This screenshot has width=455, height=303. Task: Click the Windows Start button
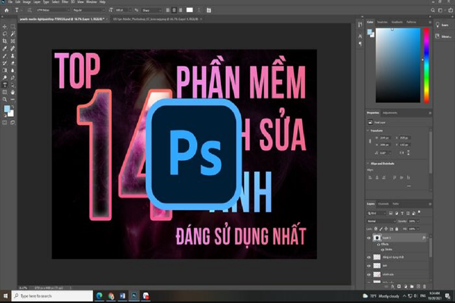5,296
